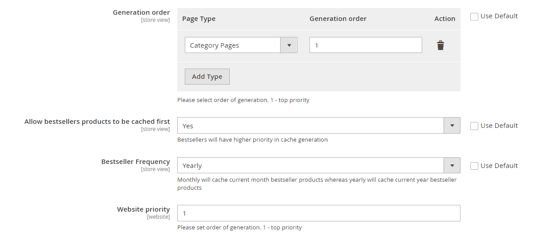Check Use Default beside Bestseller Frequency
Image resolution: width=550 pixels, height=241 pixels.
[x=474, y=166]
